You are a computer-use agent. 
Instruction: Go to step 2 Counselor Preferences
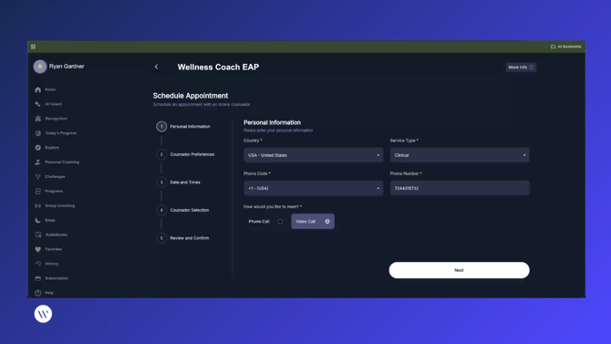click(185, 154)
